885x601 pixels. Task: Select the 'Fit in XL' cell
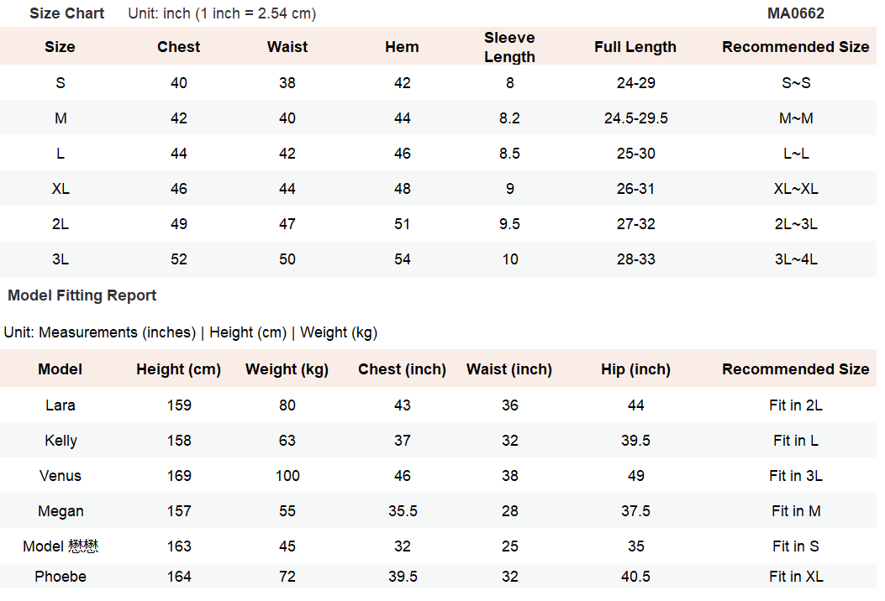[x=795, y=577]
